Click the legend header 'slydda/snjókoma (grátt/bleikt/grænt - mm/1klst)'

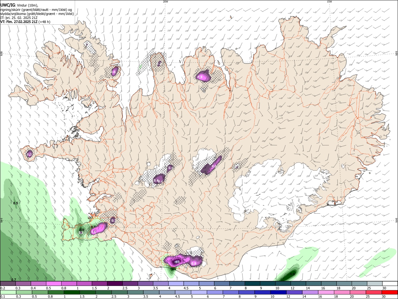coord(37,14)
